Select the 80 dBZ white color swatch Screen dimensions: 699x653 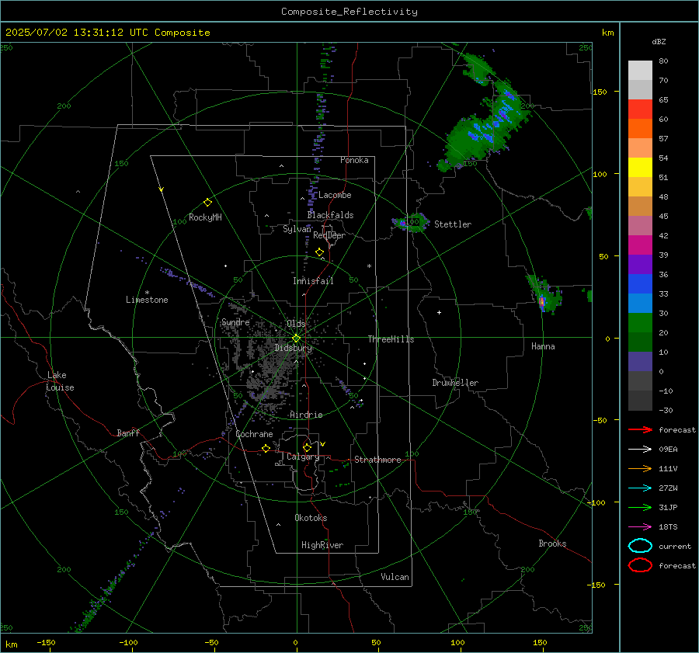640,71
